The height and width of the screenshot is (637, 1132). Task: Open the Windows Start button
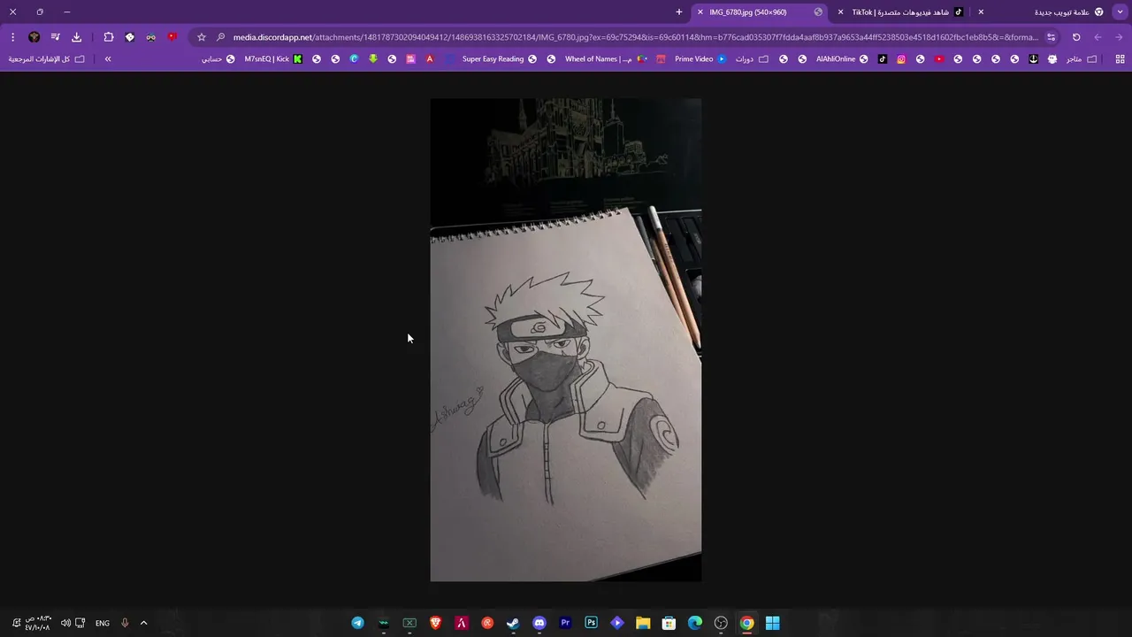tap(773, 623)
